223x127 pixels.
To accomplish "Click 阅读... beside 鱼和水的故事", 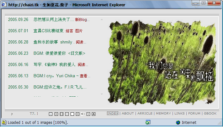I will pyautogui.click(x=81, y=42).
